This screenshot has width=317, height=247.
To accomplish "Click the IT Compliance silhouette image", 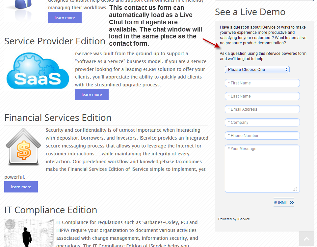I will [29, 233].
